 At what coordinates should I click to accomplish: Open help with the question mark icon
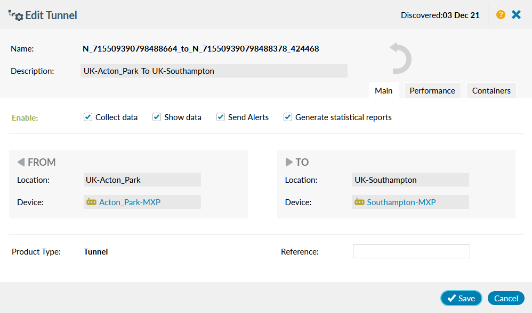pyautogui.click(x=501, y=15)
